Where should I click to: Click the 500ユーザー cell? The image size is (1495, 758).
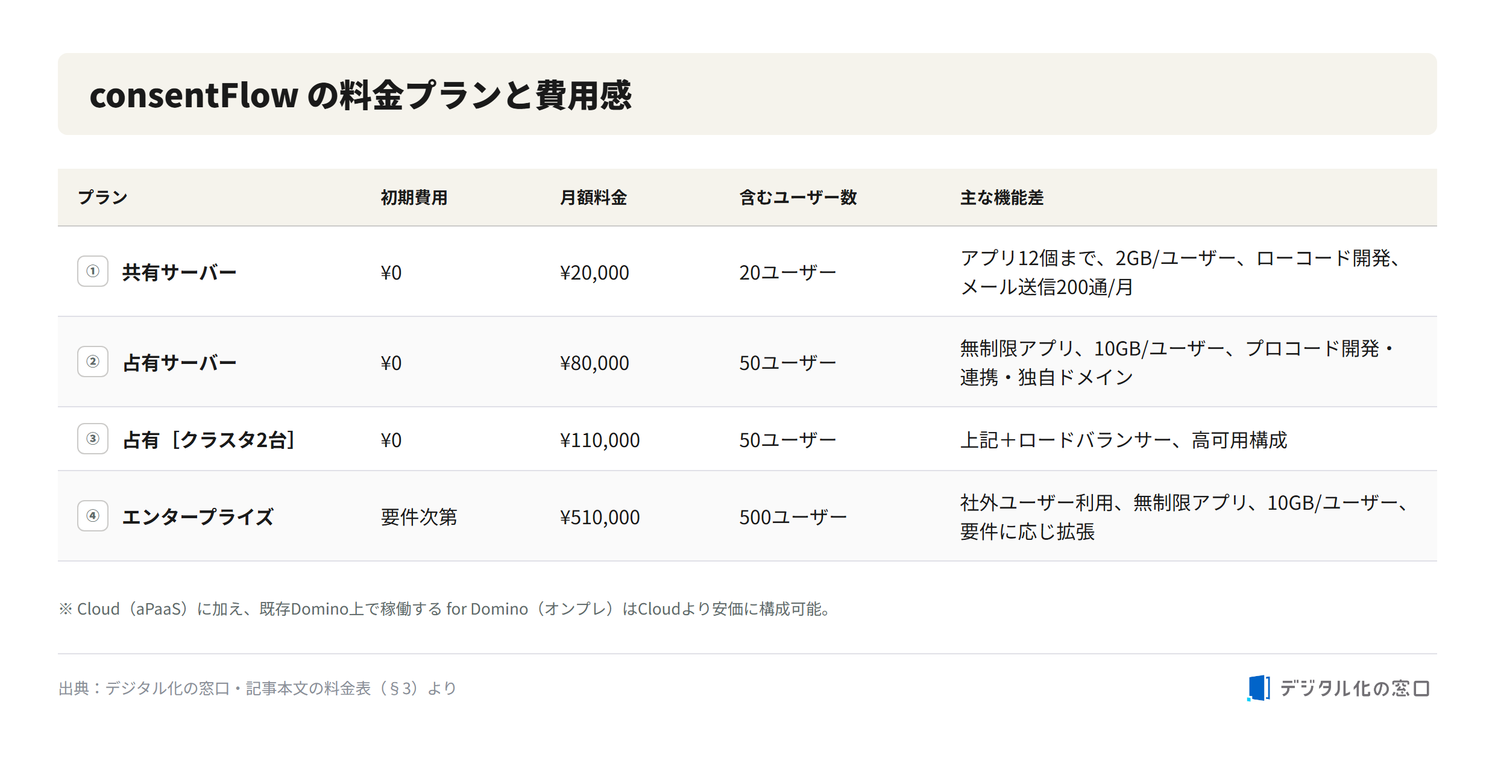pyautogui.click(x=793, y=517)
